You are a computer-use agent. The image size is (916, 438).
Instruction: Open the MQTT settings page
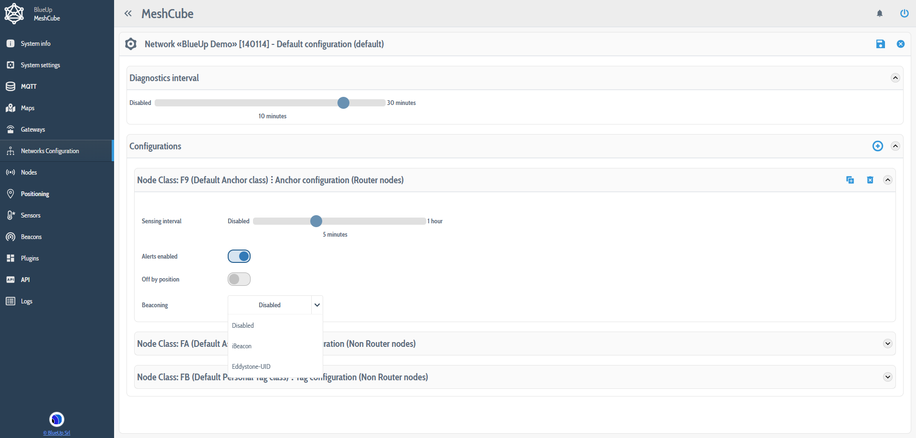[x=28, y=86]
